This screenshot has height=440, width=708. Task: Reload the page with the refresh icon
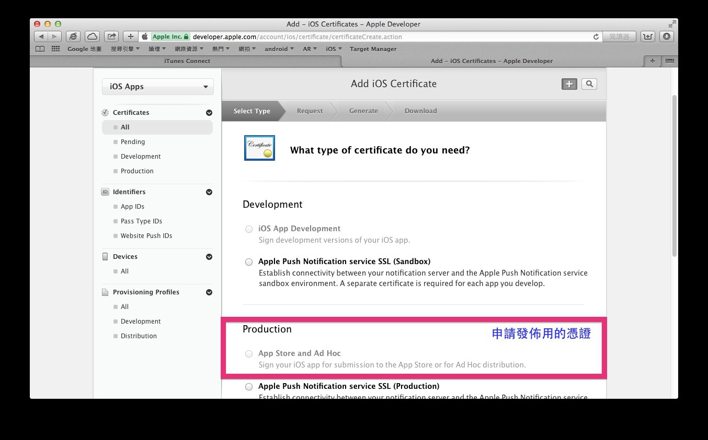(x=596, y=37)
